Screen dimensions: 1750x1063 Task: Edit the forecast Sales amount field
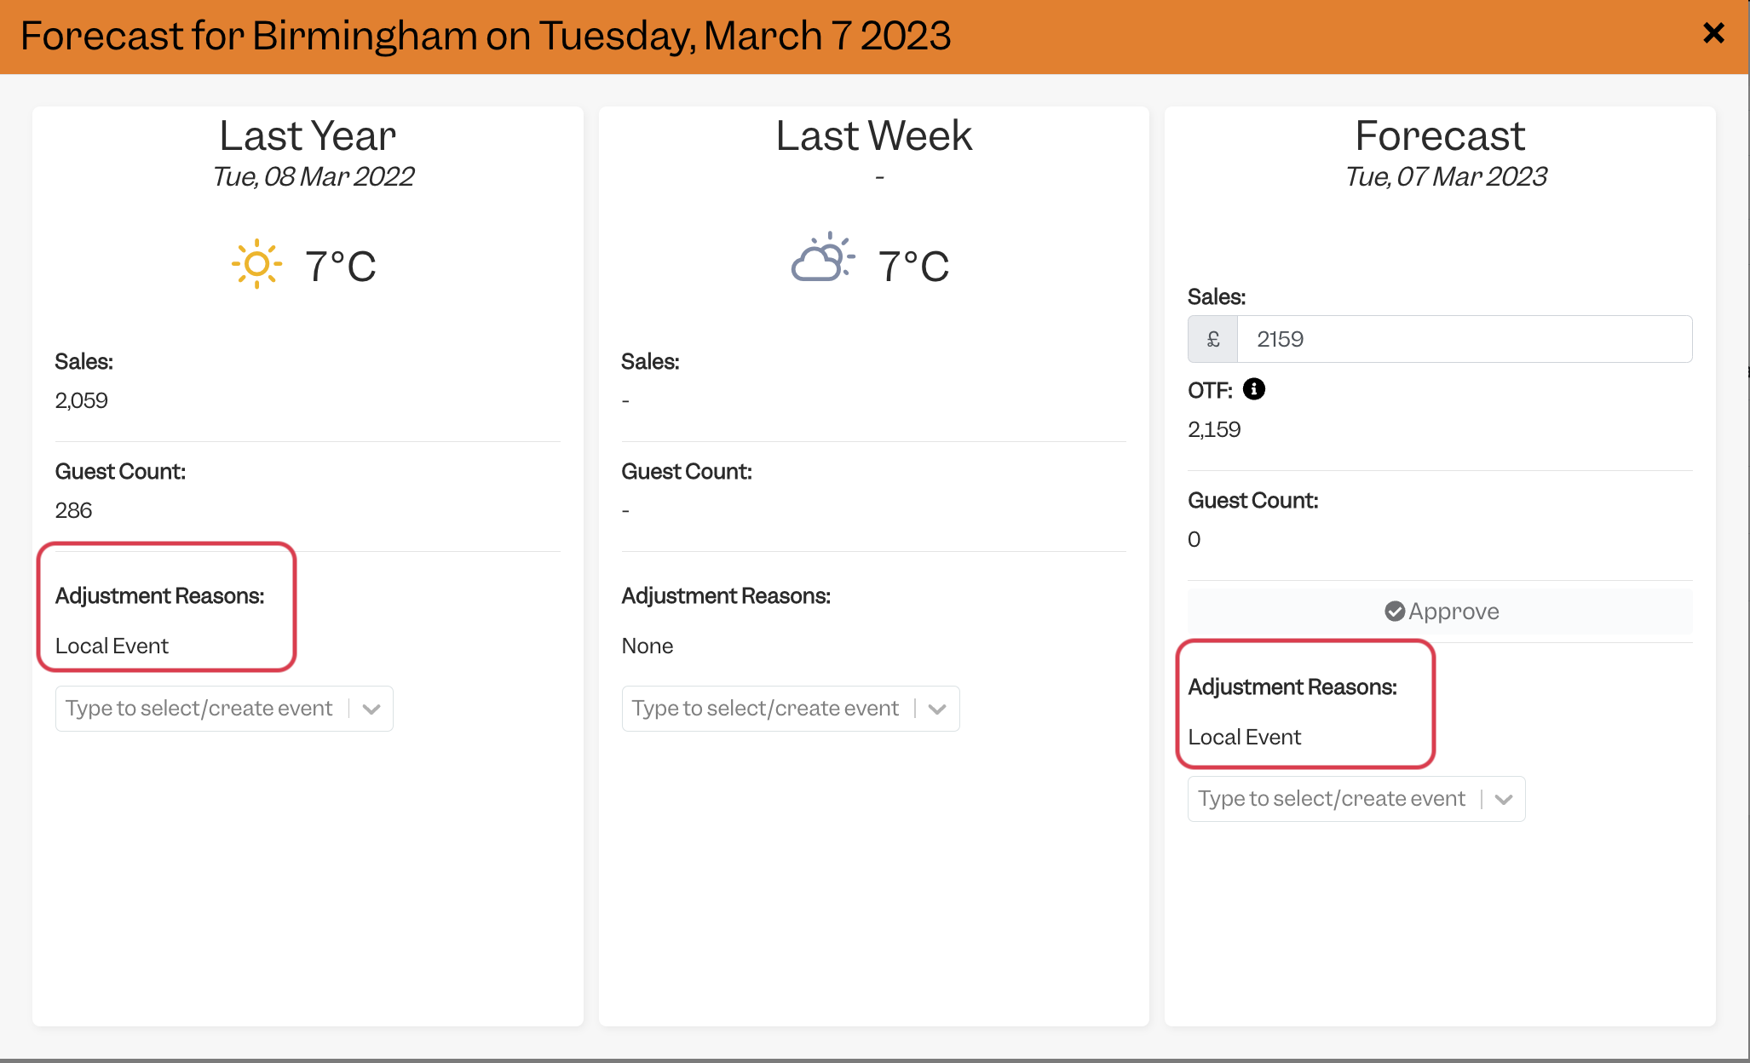point(1465,339)
